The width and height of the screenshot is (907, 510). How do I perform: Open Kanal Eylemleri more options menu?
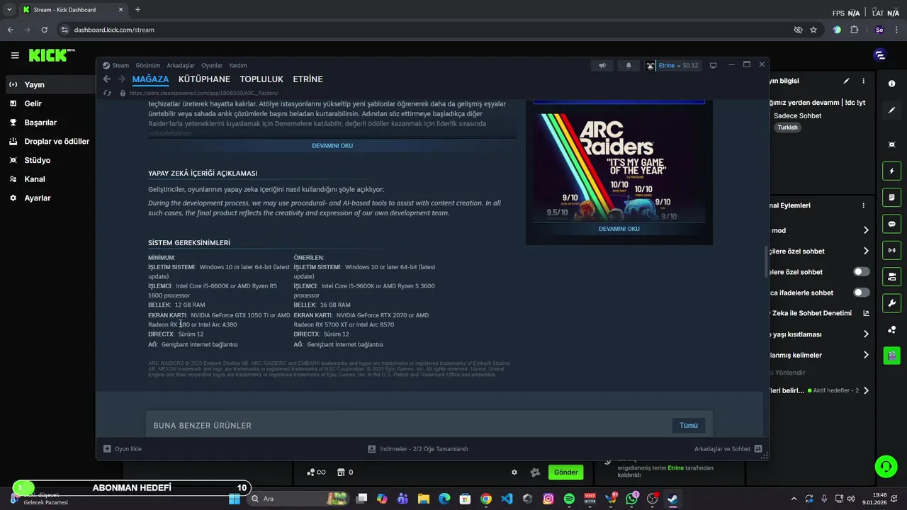pos(863,205)
